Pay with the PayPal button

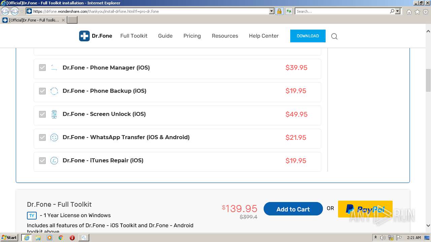click(365, 209)
